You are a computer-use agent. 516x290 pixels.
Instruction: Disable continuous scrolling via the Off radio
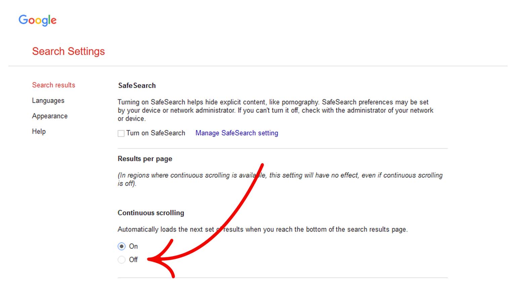coord(121,259)
